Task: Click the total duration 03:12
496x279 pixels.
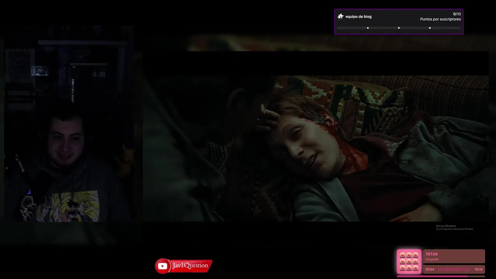Action: [479, 269]
